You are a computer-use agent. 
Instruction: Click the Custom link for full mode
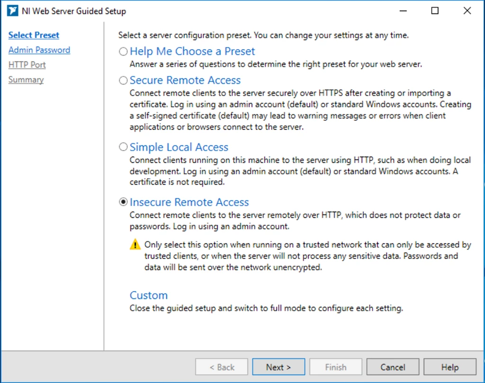click(148, 295)
